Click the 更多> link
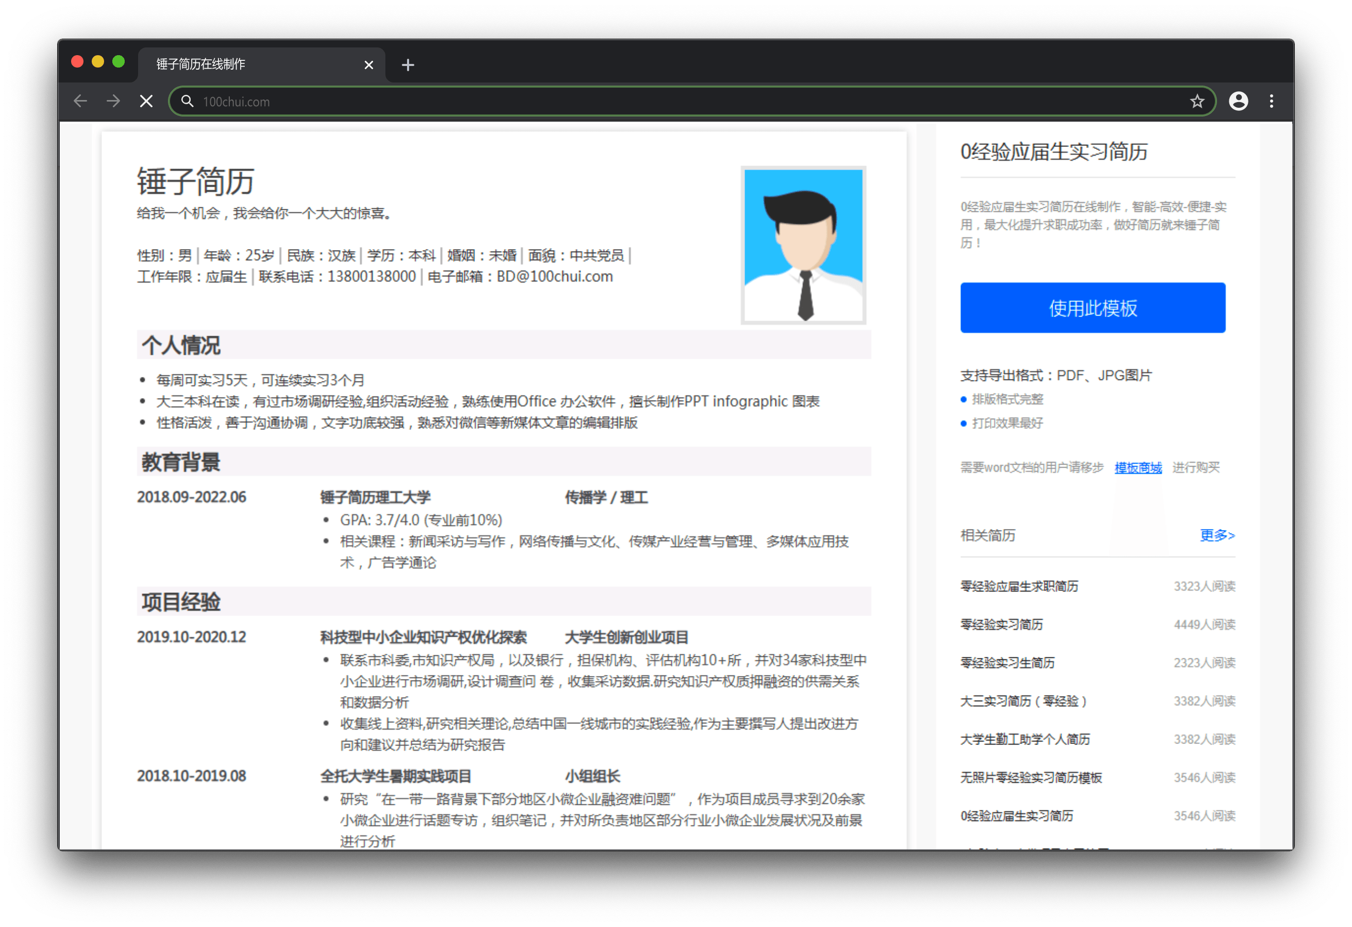 (x=1217, y=535)
